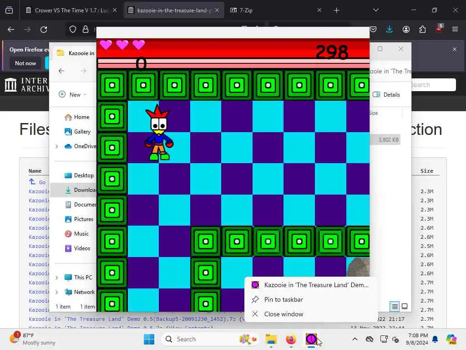Viewport: 466px width, 350px height.
Task: Open Desktop folder in sidebar
Action: tap(79, 175)
